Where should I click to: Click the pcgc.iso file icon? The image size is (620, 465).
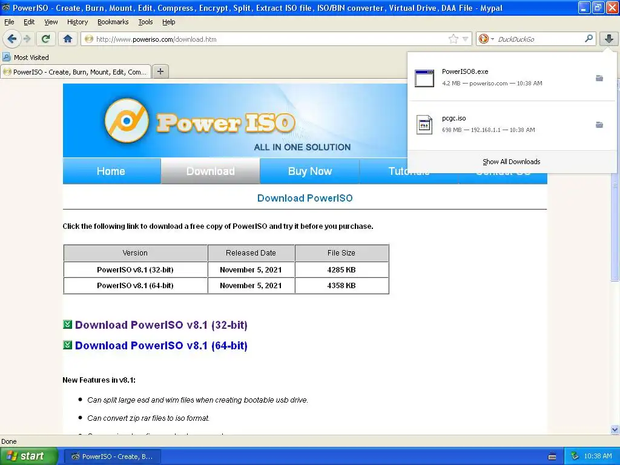424,124
